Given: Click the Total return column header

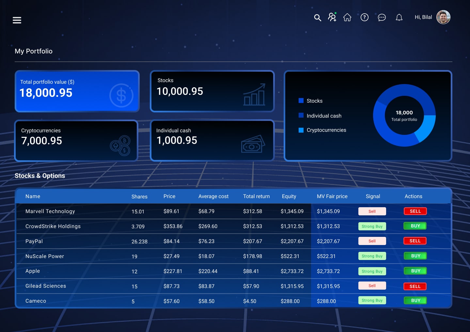Looking at the screenshot, I should click(x=257, y=196).
